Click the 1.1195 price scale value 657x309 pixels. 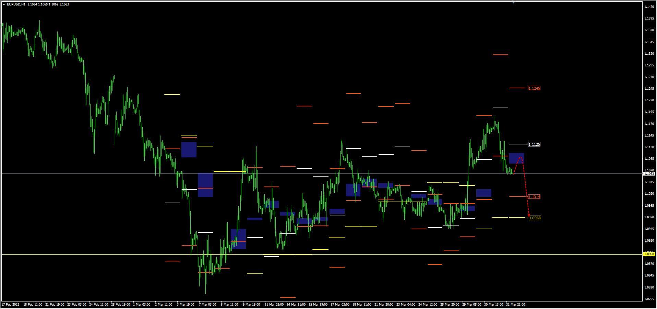(649, 112)
